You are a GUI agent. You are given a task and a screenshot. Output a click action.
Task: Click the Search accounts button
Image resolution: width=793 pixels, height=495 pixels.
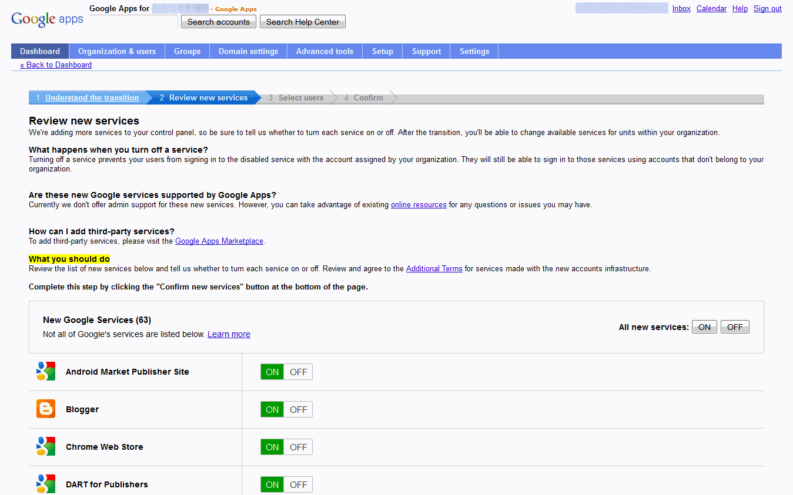(x=219, y=22)
